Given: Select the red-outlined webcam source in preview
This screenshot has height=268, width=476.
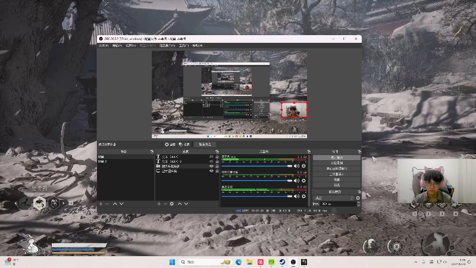Looking at the screenshot, I should 294,110.
